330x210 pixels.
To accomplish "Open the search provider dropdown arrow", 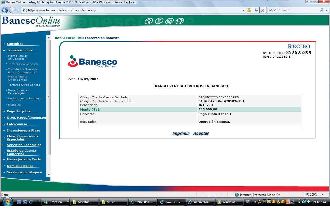I will 327,10.
